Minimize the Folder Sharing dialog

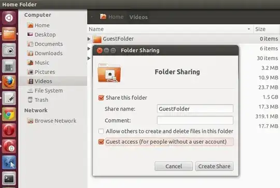(106, 50)
